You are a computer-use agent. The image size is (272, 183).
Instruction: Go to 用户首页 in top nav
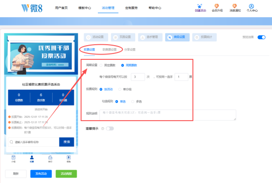[x=61, y=8]
